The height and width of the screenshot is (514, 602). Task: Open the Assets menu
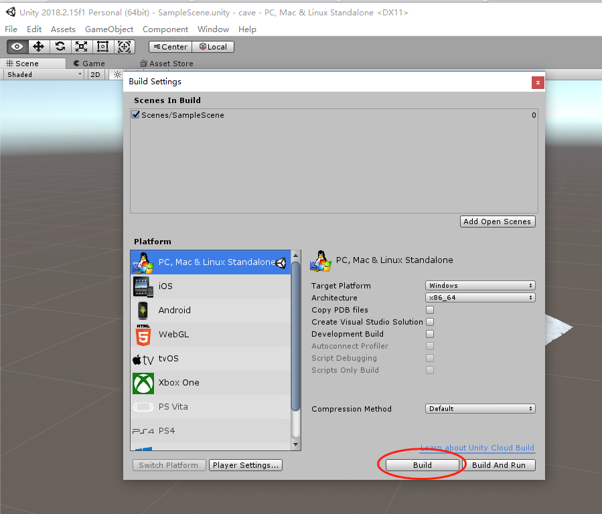(63, 29)
